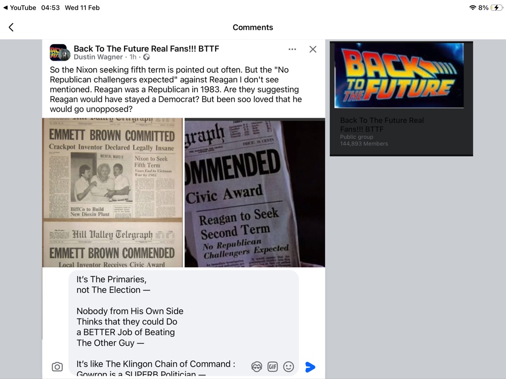Open the Back To The Future Real Fans!!! BTTF group title
Screen dimensions: 506x379
146,49
